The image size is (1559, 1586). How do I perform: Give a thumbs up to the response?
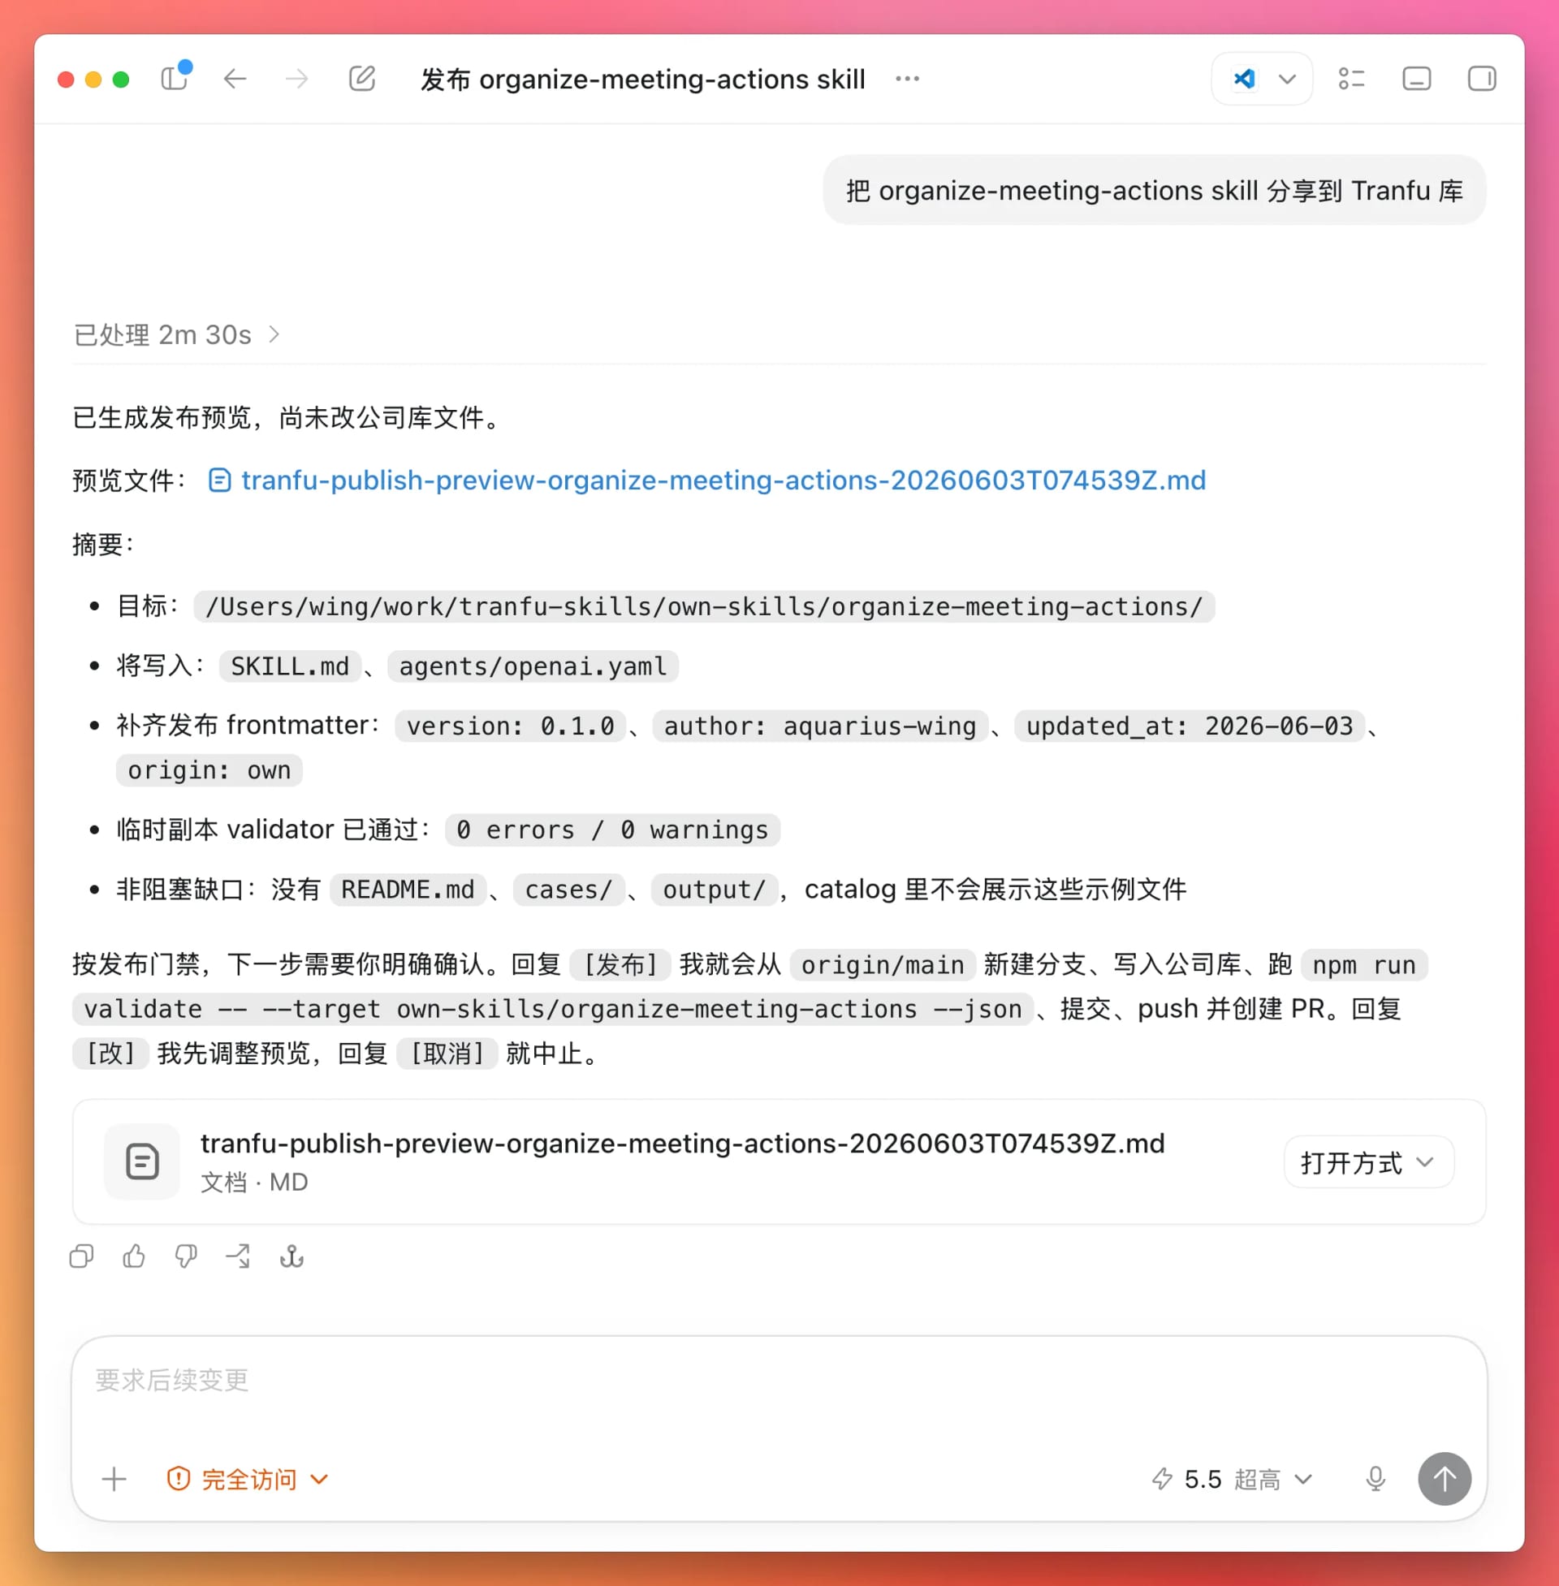pos(133,1256)
